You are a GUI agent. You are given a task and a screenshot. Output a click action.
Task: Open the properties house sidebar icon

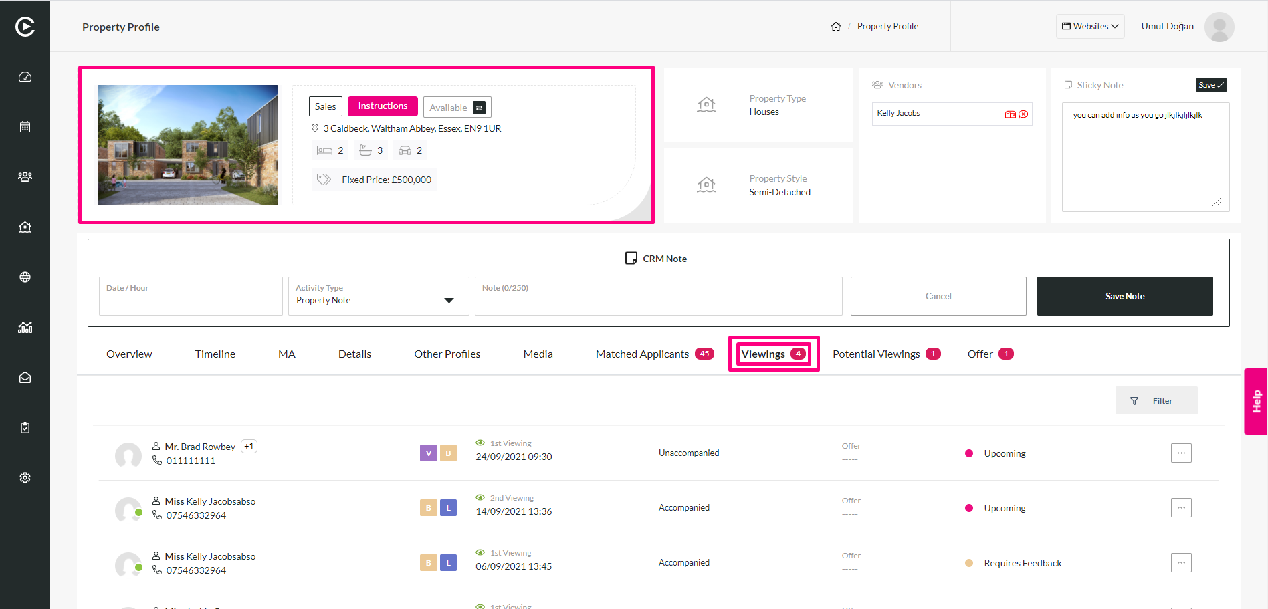25,227
